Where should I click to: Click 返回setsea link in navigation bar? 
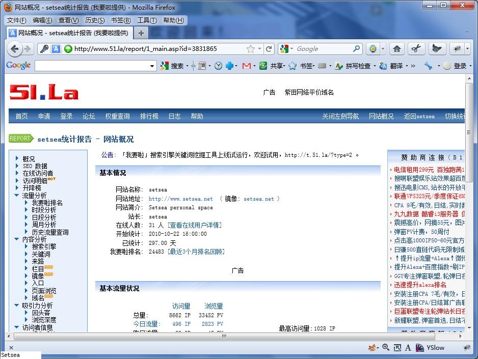coord(419,116)
